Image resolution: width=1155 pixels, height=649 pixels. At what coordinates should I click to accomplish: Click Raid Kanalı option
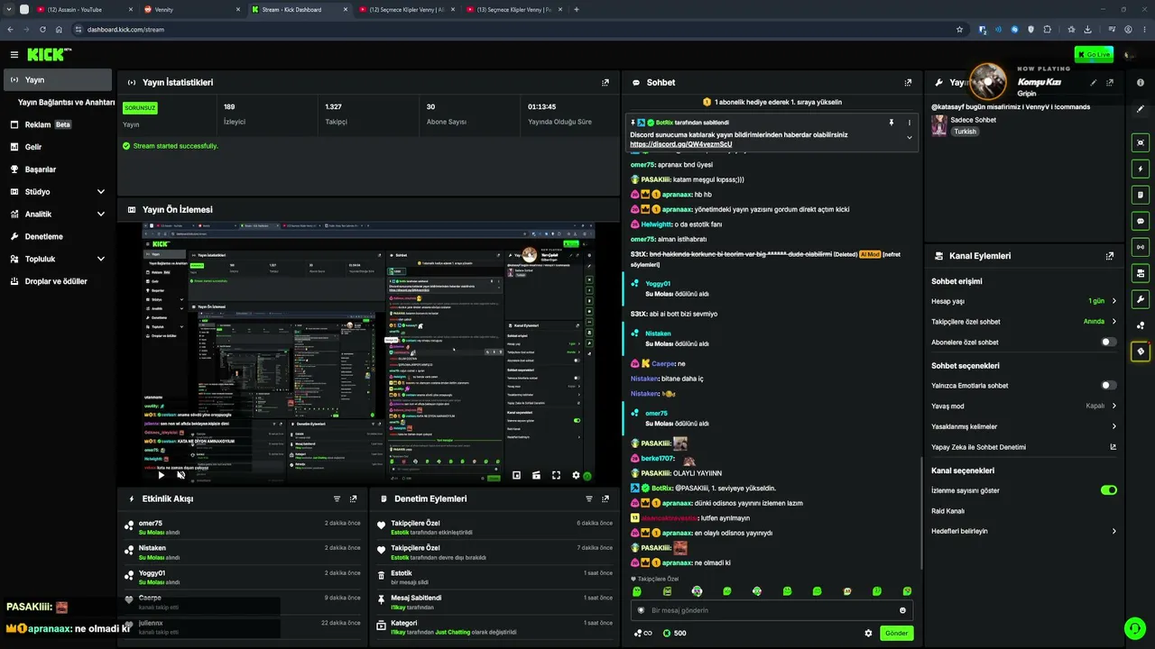coord(1024,511)
